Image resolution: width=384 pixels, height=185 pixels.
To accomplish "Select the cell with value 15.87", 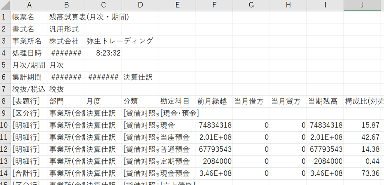I will pos(362,125).
